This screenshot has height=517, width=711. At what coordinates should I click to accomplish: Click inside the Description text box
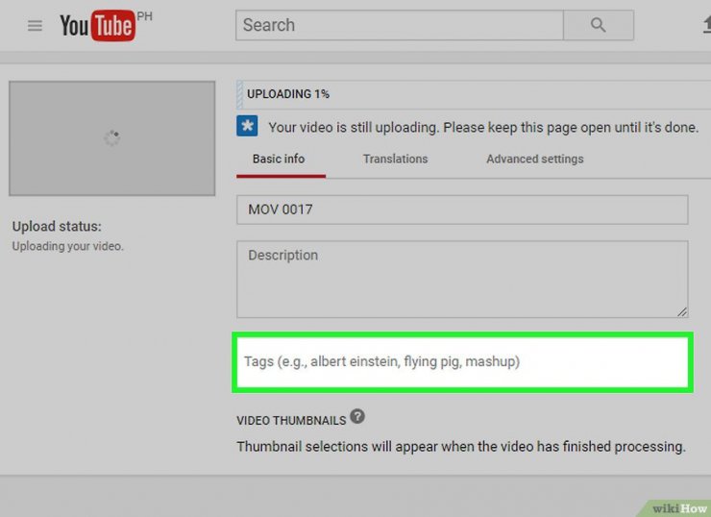[462, 279]
